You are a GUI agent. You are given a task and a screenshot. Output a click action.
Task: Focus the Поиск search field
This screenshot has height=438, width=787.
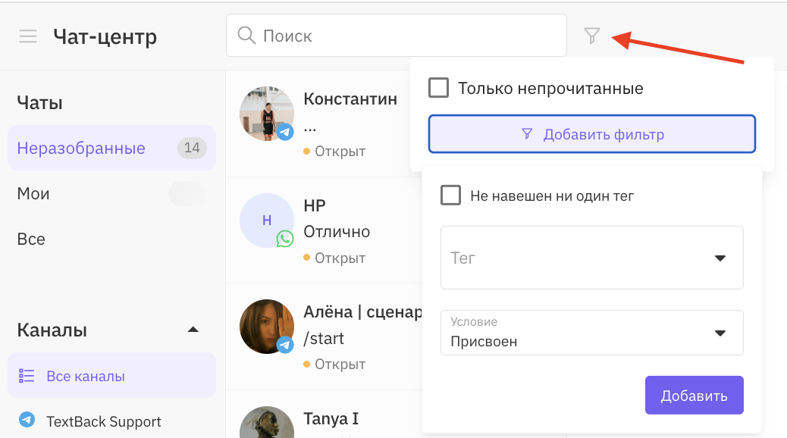(x=409, y=36)
